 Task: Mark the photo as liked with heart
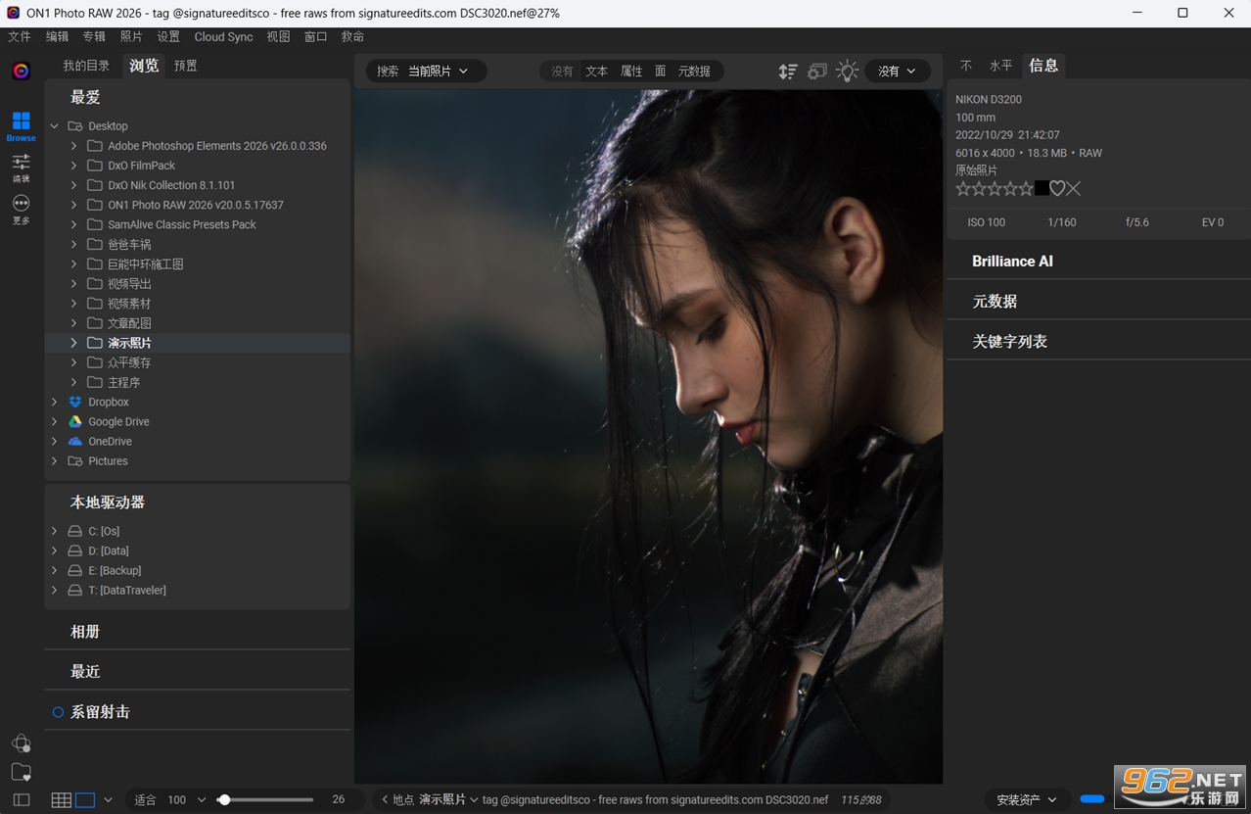(1057, 189)
